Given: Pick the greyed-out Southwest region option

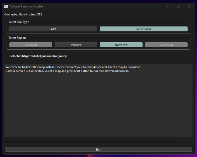Looking at the screenshot, I should coord(166,45).
